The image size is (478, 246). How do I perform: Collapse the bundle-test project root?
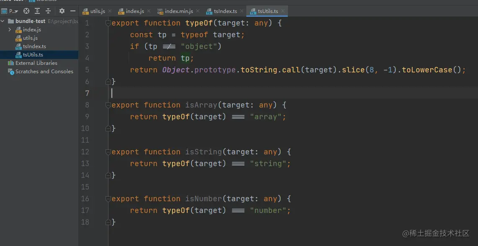(3, 21)
